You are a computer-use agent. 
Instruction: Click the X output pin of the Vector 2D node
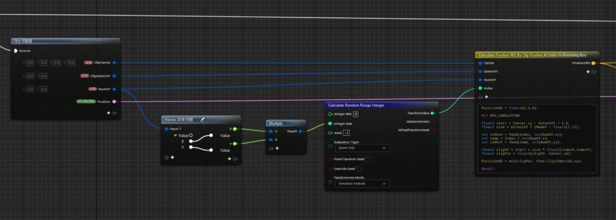click(235, 129)
